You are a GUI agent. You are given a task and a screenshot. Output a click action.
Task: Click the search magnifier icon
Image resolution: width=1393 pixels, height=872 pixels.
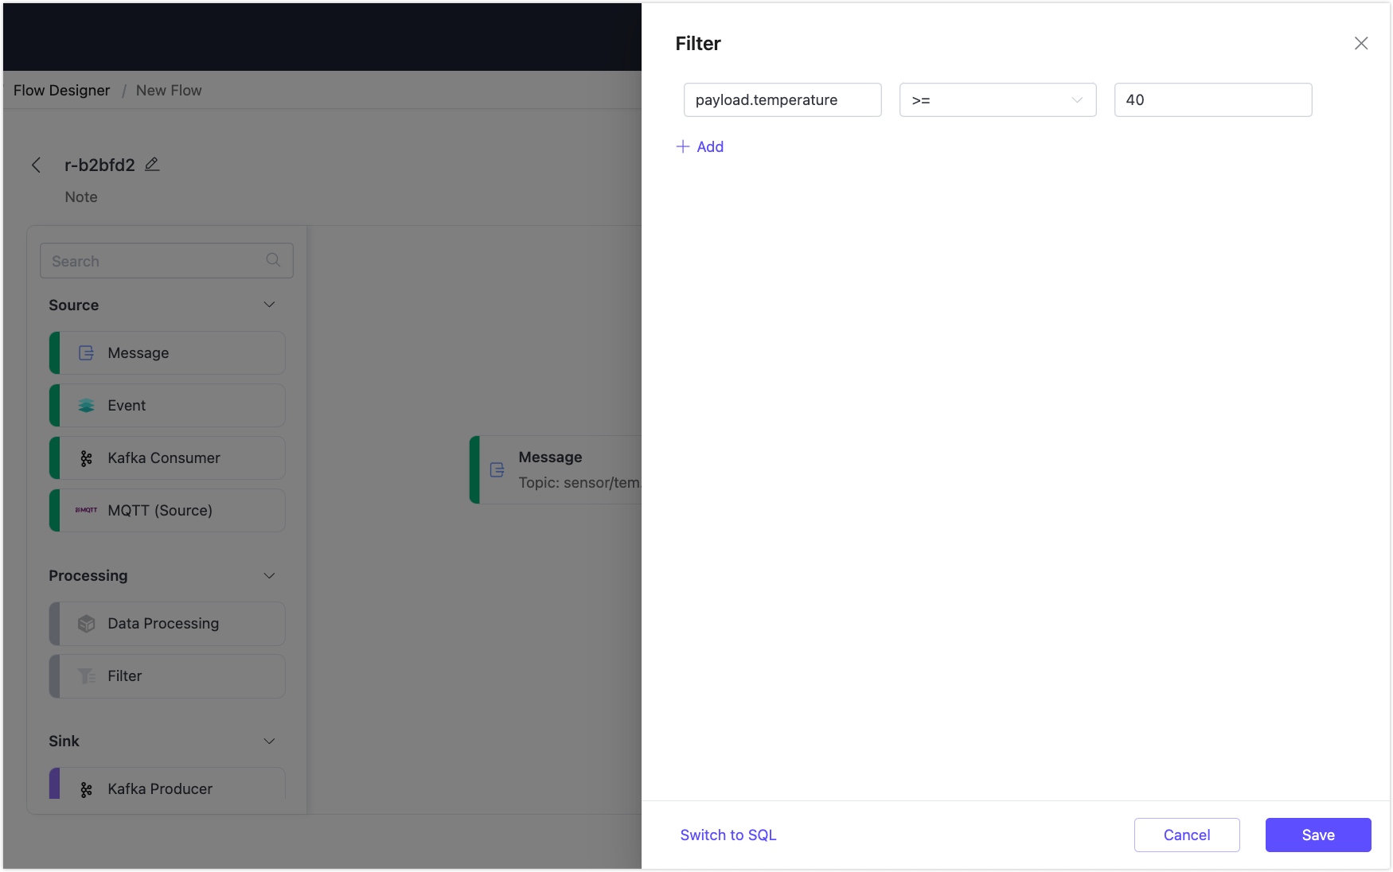coord(273,260)
